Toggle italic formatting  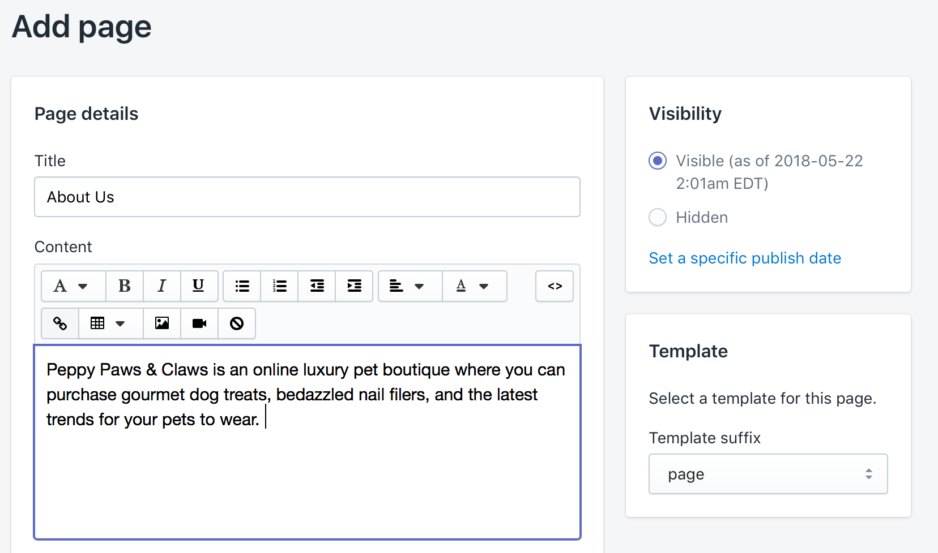(x=162, y=286)
